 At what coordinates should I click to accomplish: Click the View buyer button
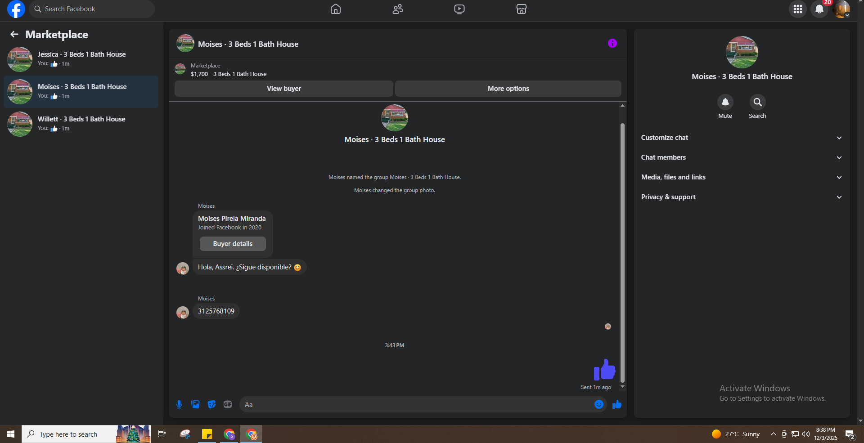coord(284,89)
